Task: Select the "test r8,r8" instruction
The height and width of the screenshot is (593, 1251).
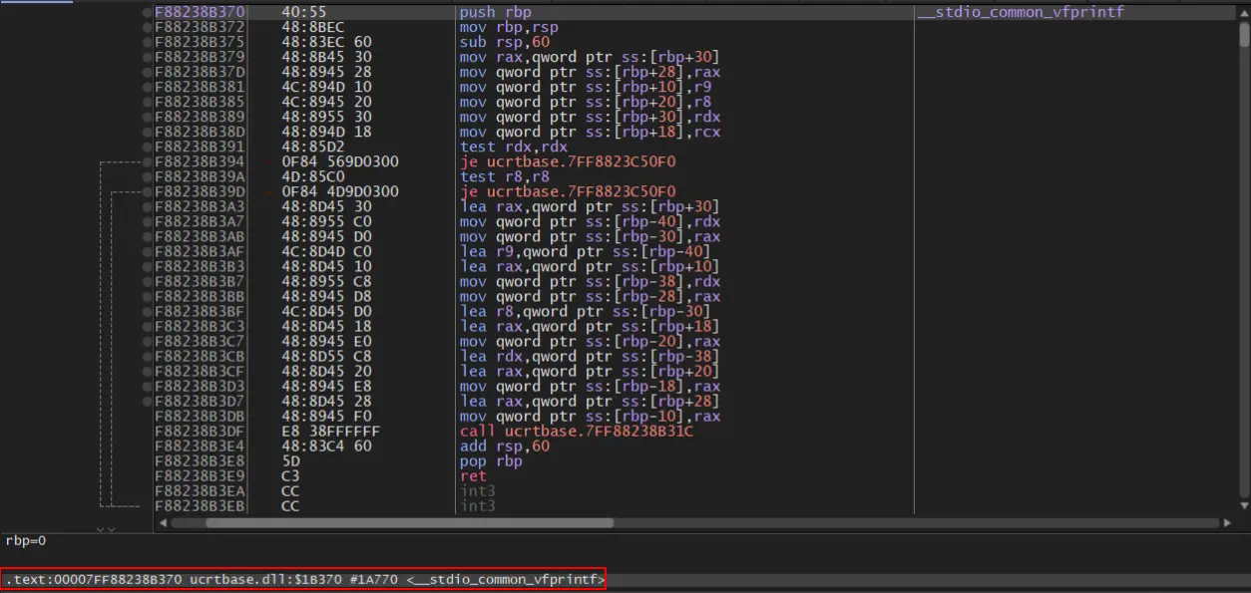Action: [x=505, y=176]
